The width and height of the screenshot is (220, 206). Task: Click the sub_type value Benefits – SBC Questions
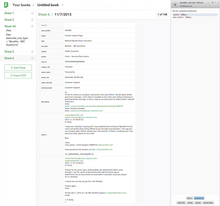pyautogui.click(x=75, y=46)
